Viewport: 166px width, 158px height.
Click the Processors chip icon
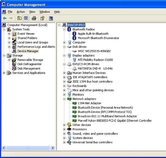(x=69, y=129)
